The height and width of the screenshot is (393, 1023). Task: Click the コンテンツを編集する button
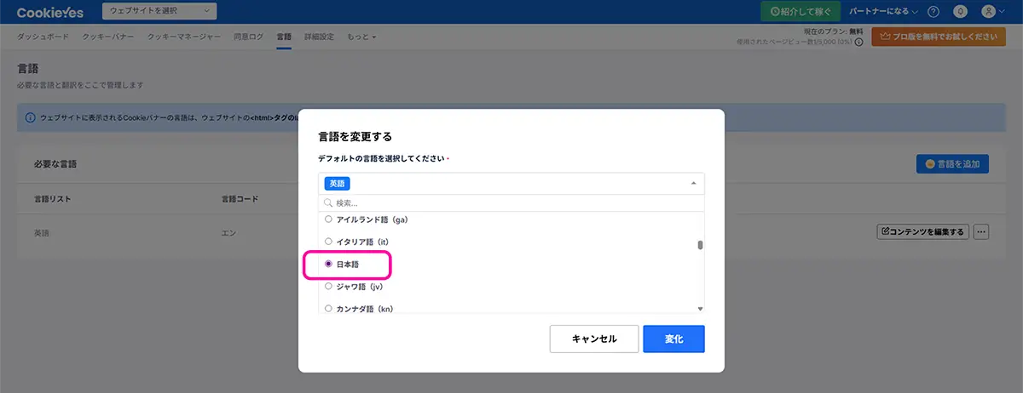(x=922, y=231)
